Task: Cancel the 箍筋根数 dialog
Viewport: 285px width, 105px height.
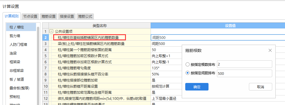Action: pos(261,87)
